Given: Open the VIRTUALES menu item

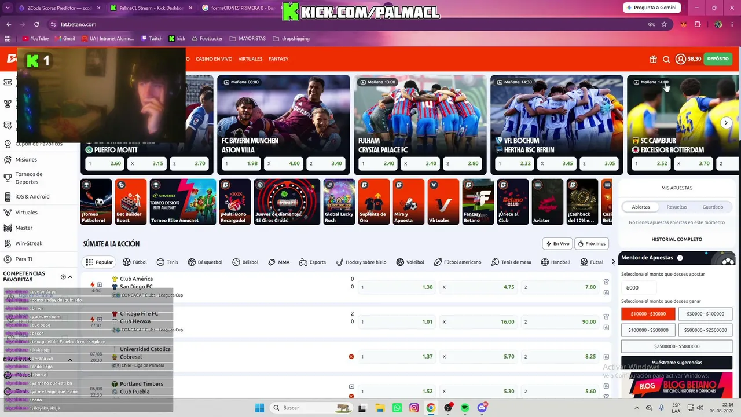Looking at the screenshot, I should [x=250, y=59].
